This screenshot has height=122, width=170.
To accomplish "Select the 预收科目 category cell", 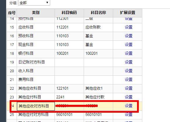I will (36, 36).
